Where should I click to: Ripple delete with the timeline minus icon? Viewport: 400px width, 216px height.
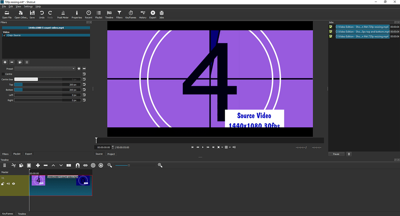click(x=46, y=165)
